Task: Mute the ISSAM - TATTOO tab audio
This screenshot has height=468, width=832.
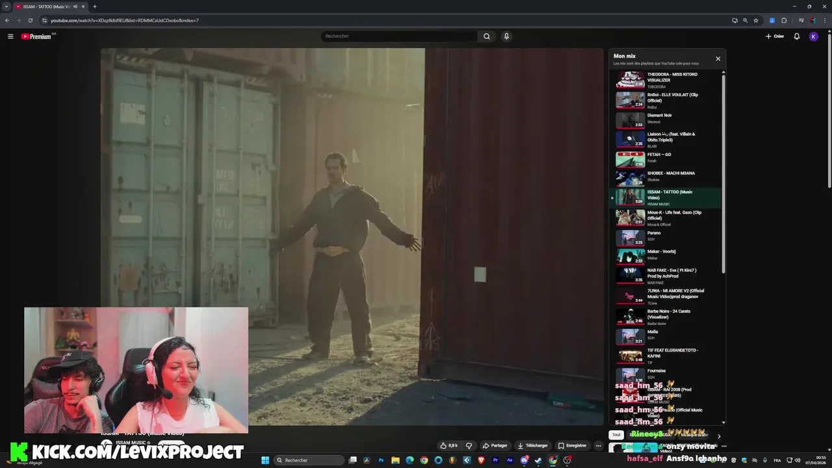Action: point(75,6)
